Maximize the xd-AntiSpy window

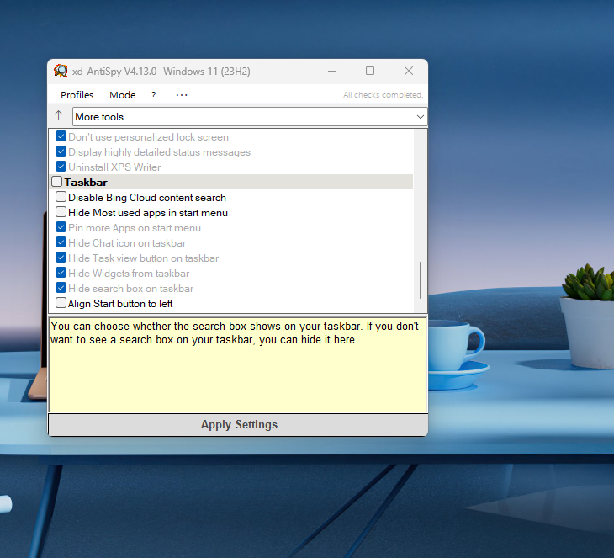[370, 72]
